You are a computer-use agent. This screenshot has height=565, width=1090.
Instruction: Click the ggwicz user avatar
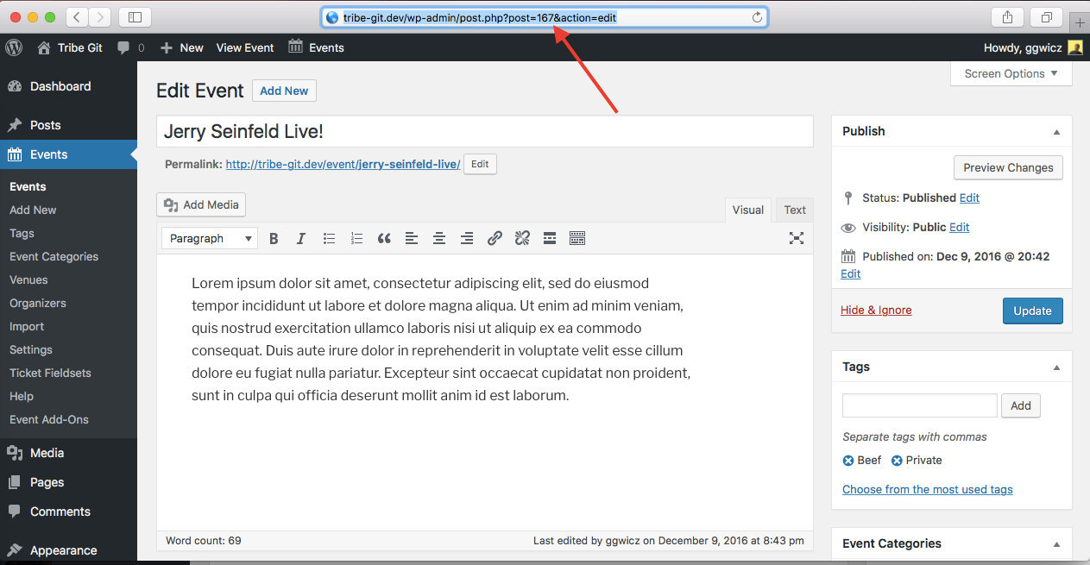1075,47
